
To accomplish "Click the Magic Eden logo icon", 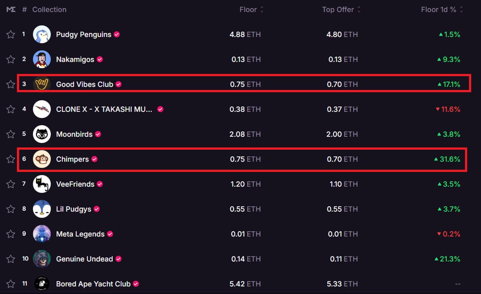I will coord(11,9).
